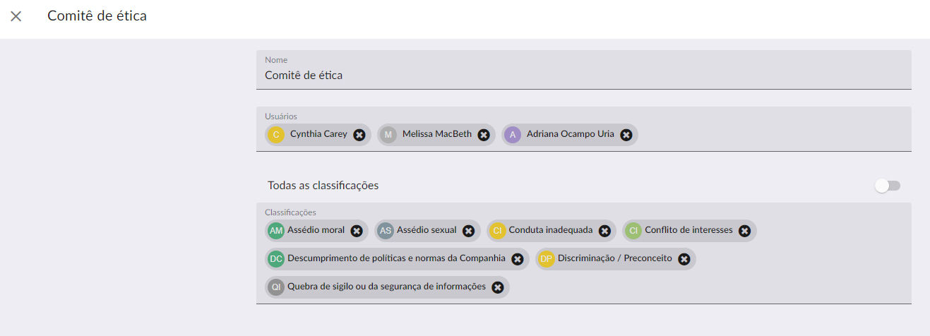
Task: Delete Discriminação / Preconceito chip
Action: (684, 259)
